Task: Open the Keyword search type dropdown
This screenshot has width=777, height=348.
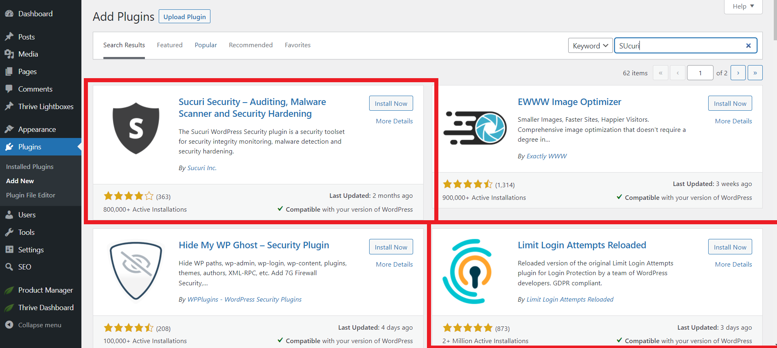Action: coord(590,46)
